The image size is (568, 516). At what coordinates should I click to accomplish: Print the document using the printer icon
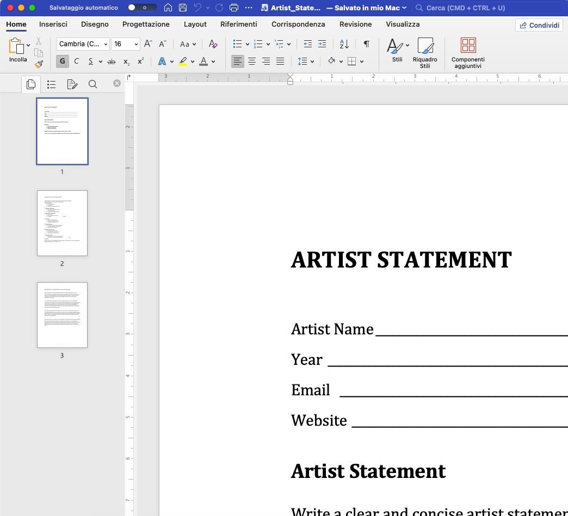pyautogui.click(x=234, y=8)
